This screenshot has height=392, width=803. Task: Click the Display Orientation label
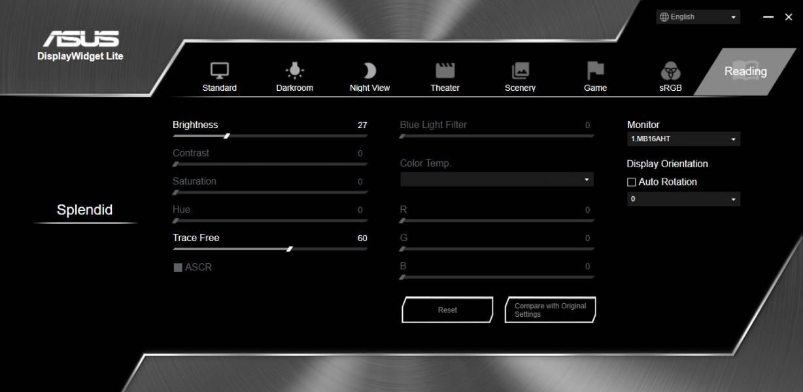(668, 164)
